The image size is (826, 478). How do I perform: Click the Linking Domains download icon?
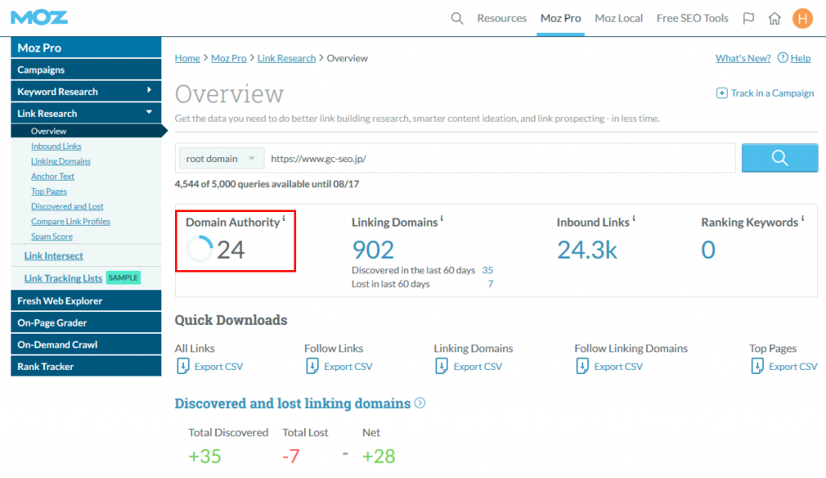pos(441,366)
